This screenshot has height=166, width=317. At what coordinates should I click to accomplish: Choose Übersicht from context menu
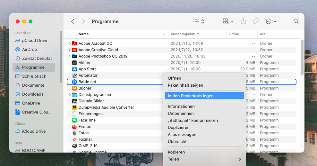[204, 142]
